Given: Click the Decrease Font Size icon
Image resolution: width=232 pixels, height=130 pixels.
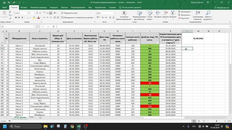Looking at the screenshot, I should 40,13.
